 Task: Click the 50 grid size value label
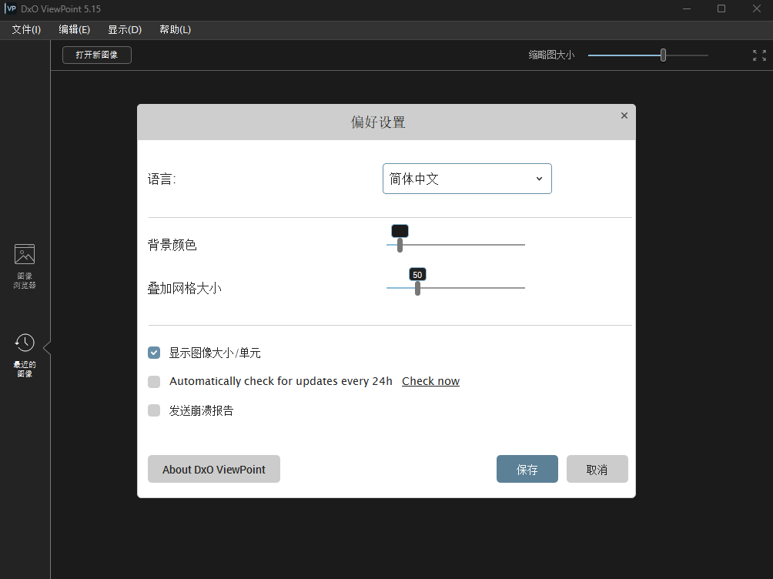[x=417, y=275]
